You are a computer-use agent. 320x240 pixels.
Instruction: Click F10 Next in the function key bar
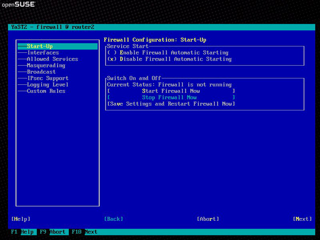click(x=84, y=232)
